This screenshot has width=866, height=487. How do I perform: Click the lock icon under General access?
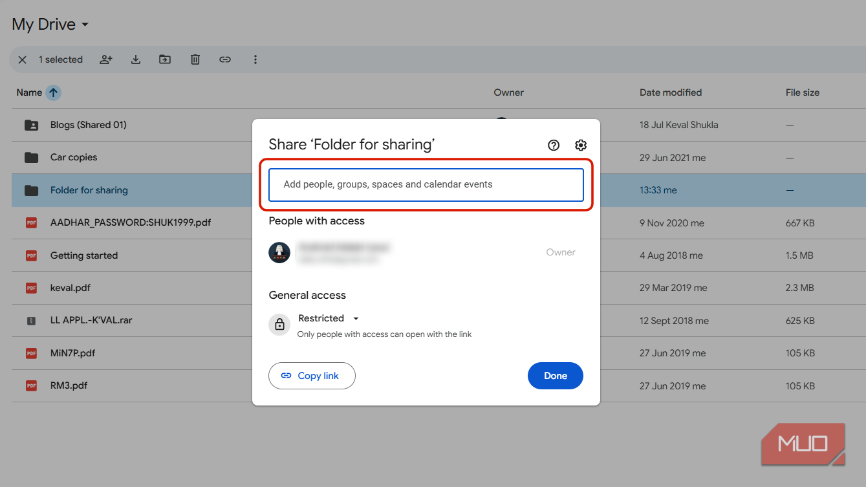(x=280, y=325)
